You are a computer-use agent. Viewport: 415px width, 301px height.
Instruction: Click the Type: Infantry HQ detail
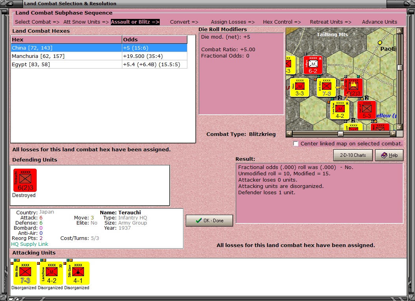click(x=125, y=218)
